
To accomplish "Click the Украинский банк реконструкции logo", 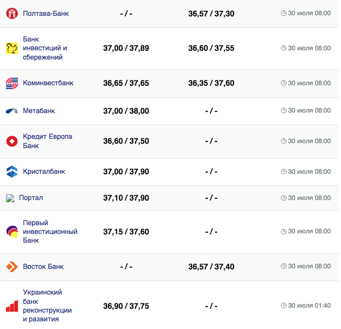I will pyautogui.click(x=12, y=306).
